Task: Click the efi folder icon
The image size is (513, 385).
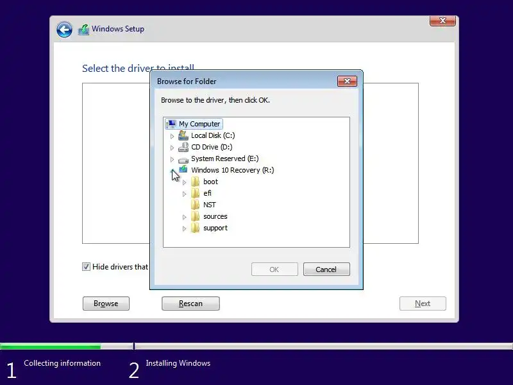Action: 196,193
